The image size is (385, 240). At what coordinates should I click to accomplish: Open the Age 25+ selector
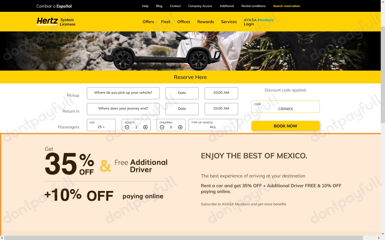pos(101,125)
